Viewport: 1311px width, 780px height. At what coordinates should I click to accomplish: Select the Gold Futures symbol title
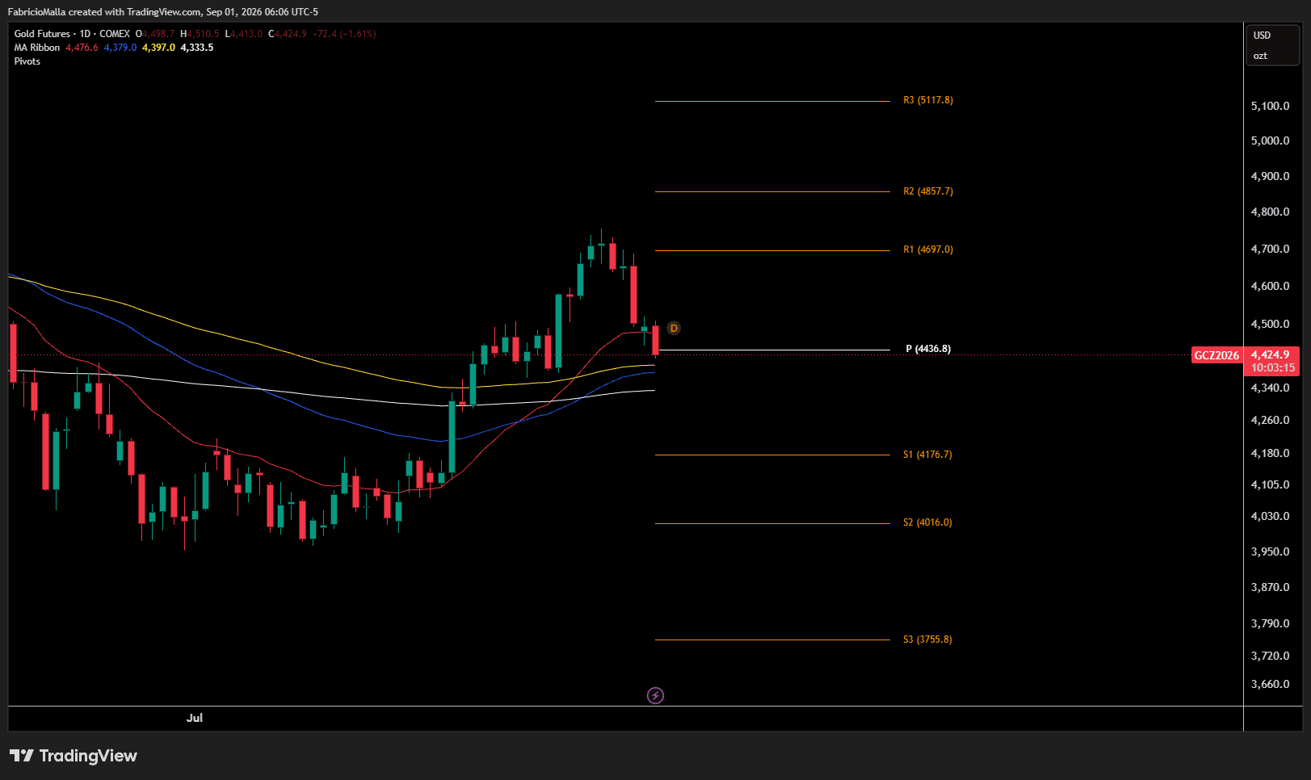point(72,34)
